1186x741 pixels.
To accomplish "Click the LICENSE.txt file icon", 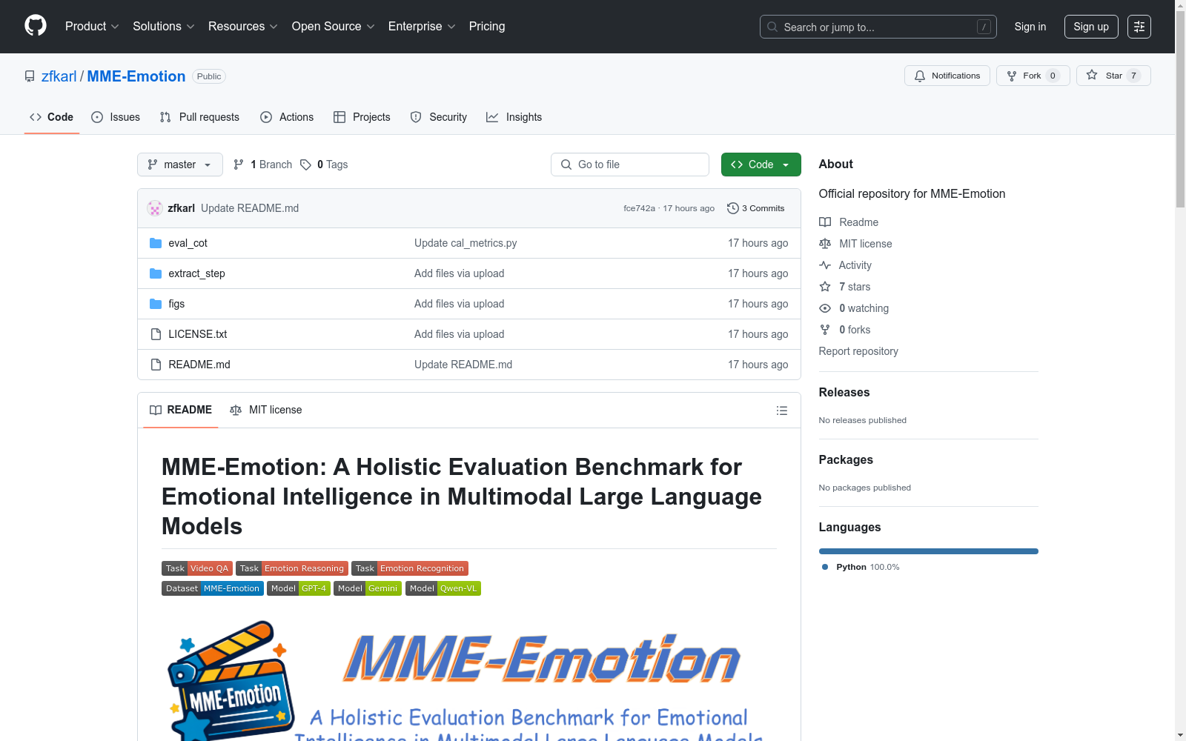I will pos(156,334).
